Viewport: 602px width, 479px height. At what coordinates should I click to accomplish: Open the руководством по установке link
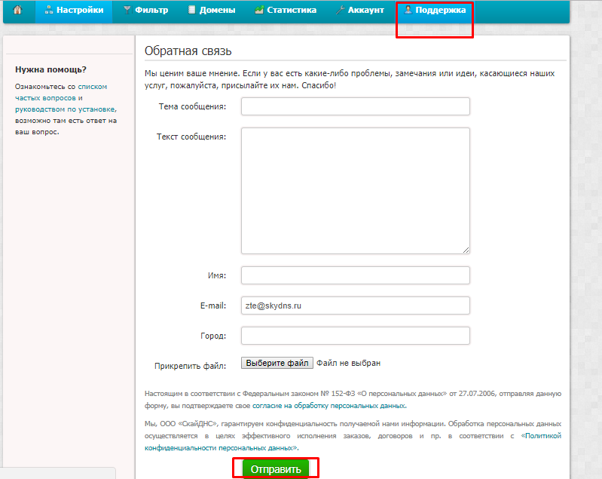65,109
